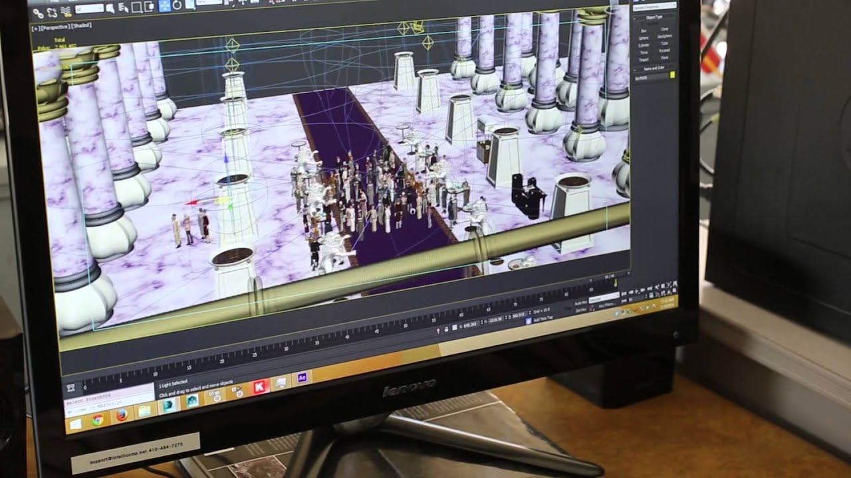
Task: Click the Add Time Tag field
Action: click(x=543, y=318)
